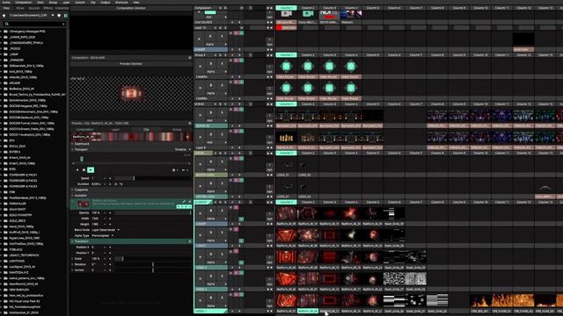Expand the Dashboard section
The image size is (563, 316).
pyautogui.click(x=72, y=144)
